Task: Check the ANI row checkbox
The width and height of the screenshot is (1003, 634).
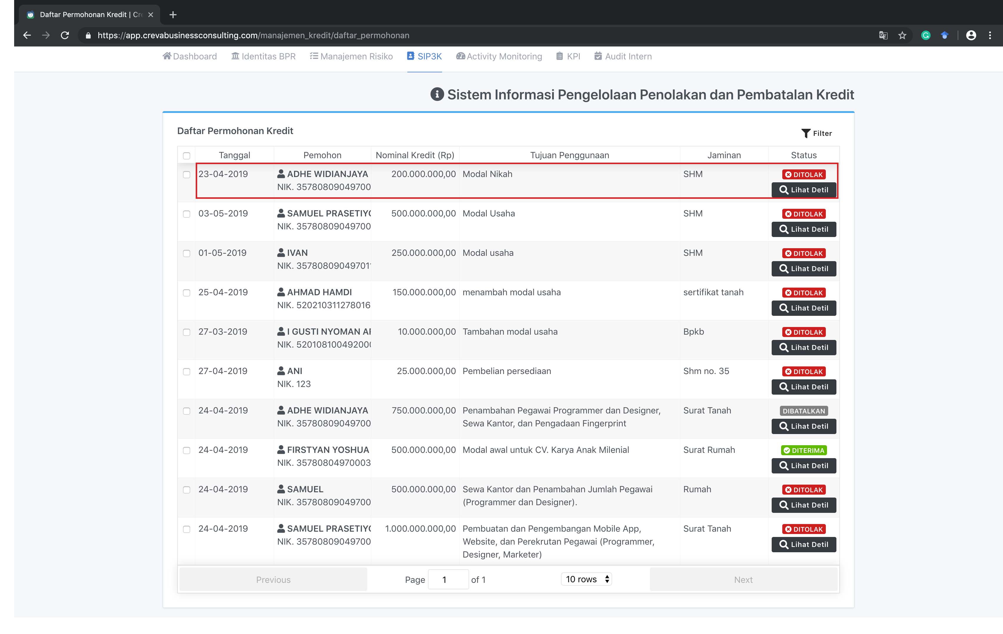Action: (x=187, y=372)
